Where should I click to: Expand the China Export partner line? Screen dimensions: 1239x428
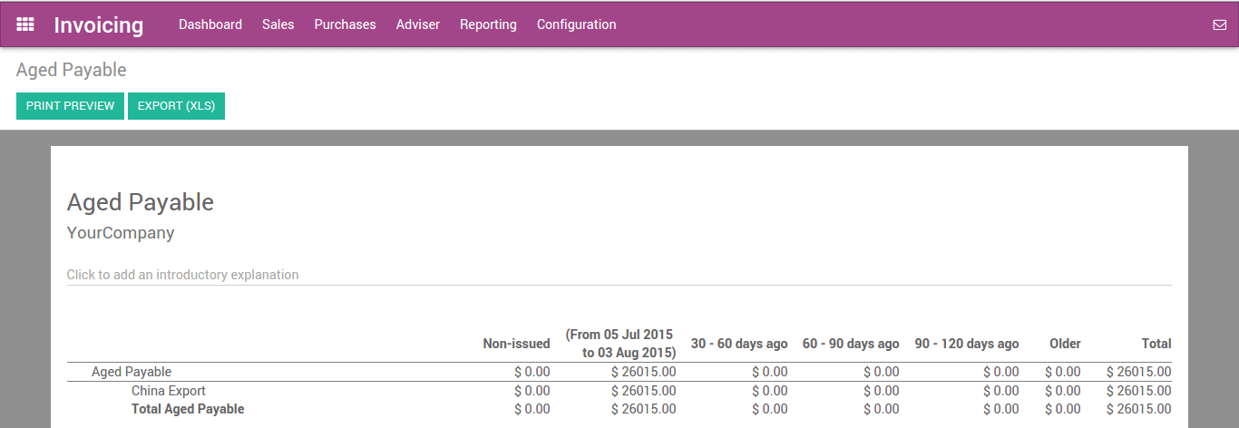pos(169,391)
